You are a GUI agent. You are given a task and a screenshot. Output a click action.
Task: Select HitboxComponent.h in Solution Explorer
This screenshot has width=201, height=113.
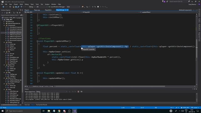(x=15, y=37)
